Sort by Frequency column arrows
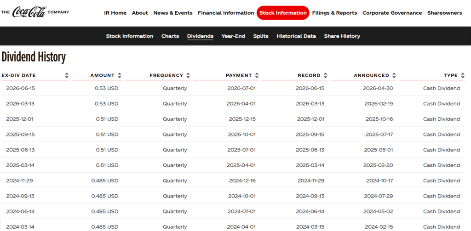 188,76
